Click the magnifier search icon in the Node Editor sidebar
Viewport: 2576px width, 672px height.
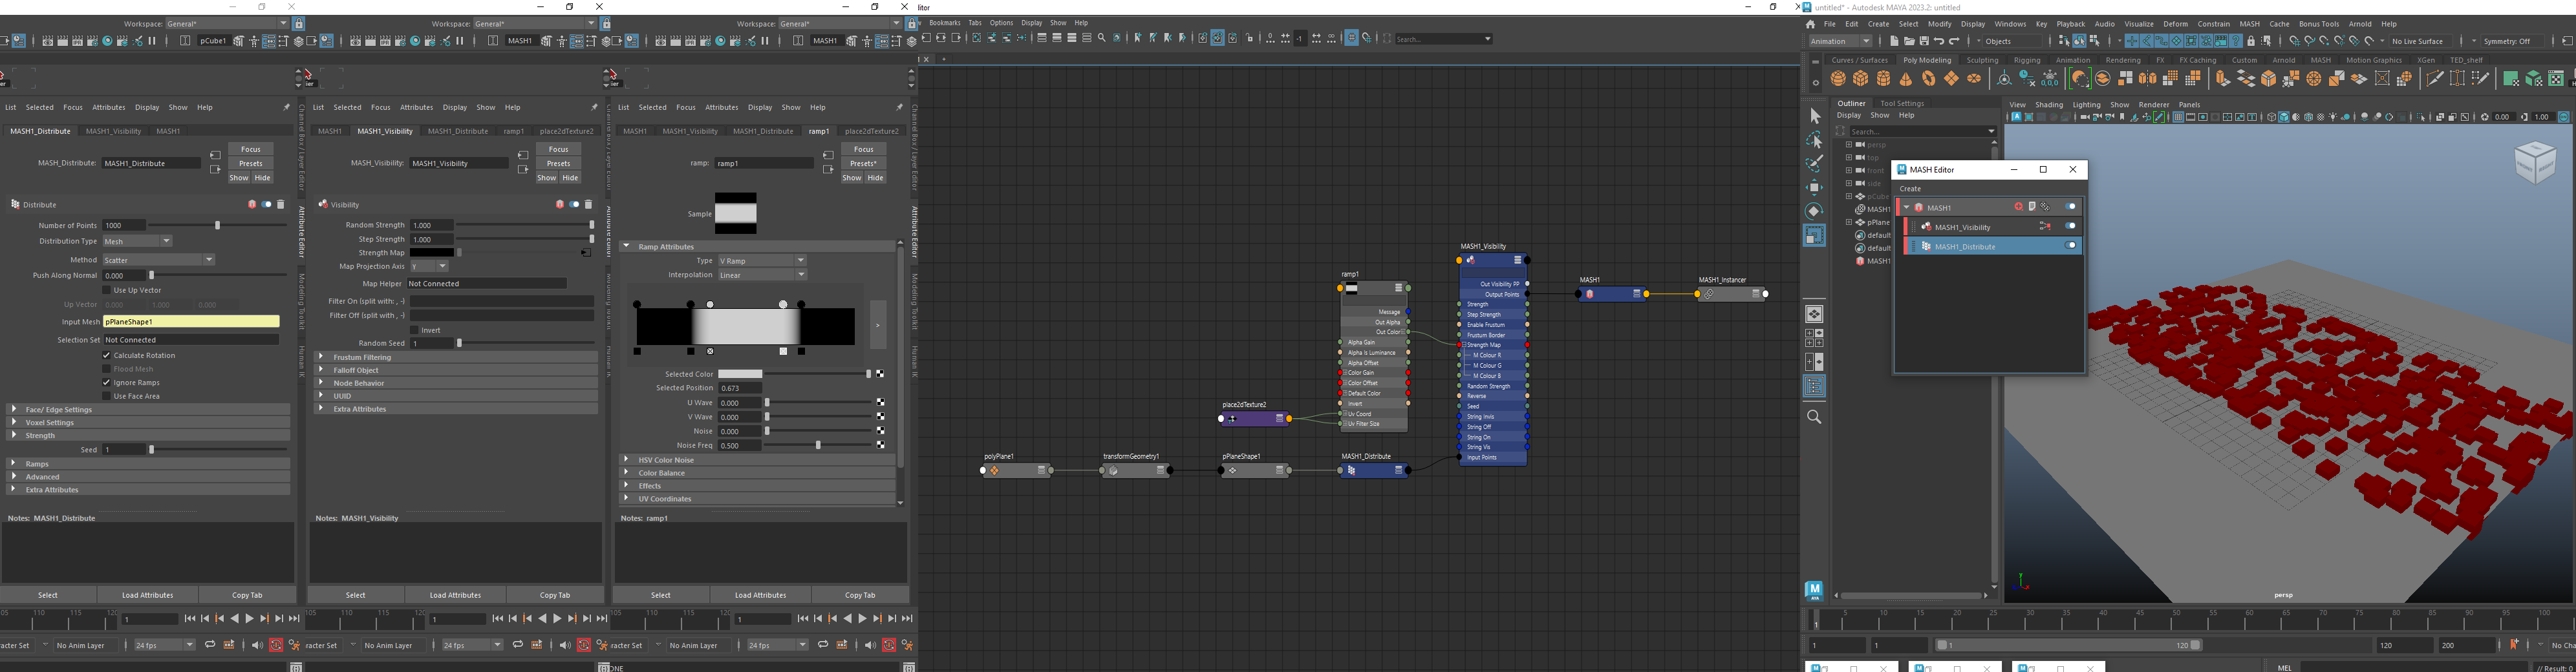pyautogui.click(x=1815, y=417)
